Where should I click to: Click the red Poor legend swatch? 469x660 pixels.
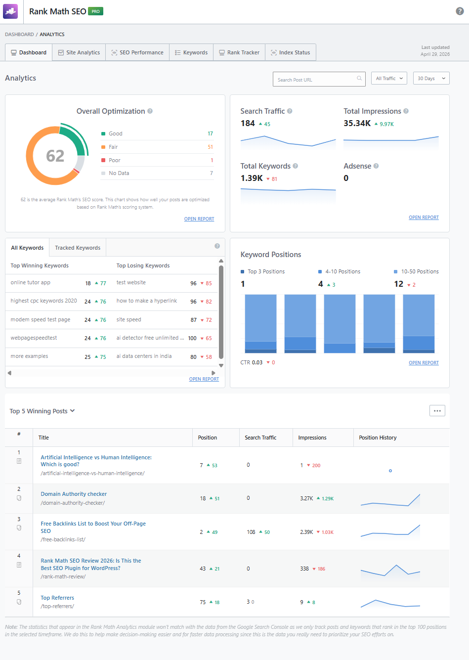(103, 160)
